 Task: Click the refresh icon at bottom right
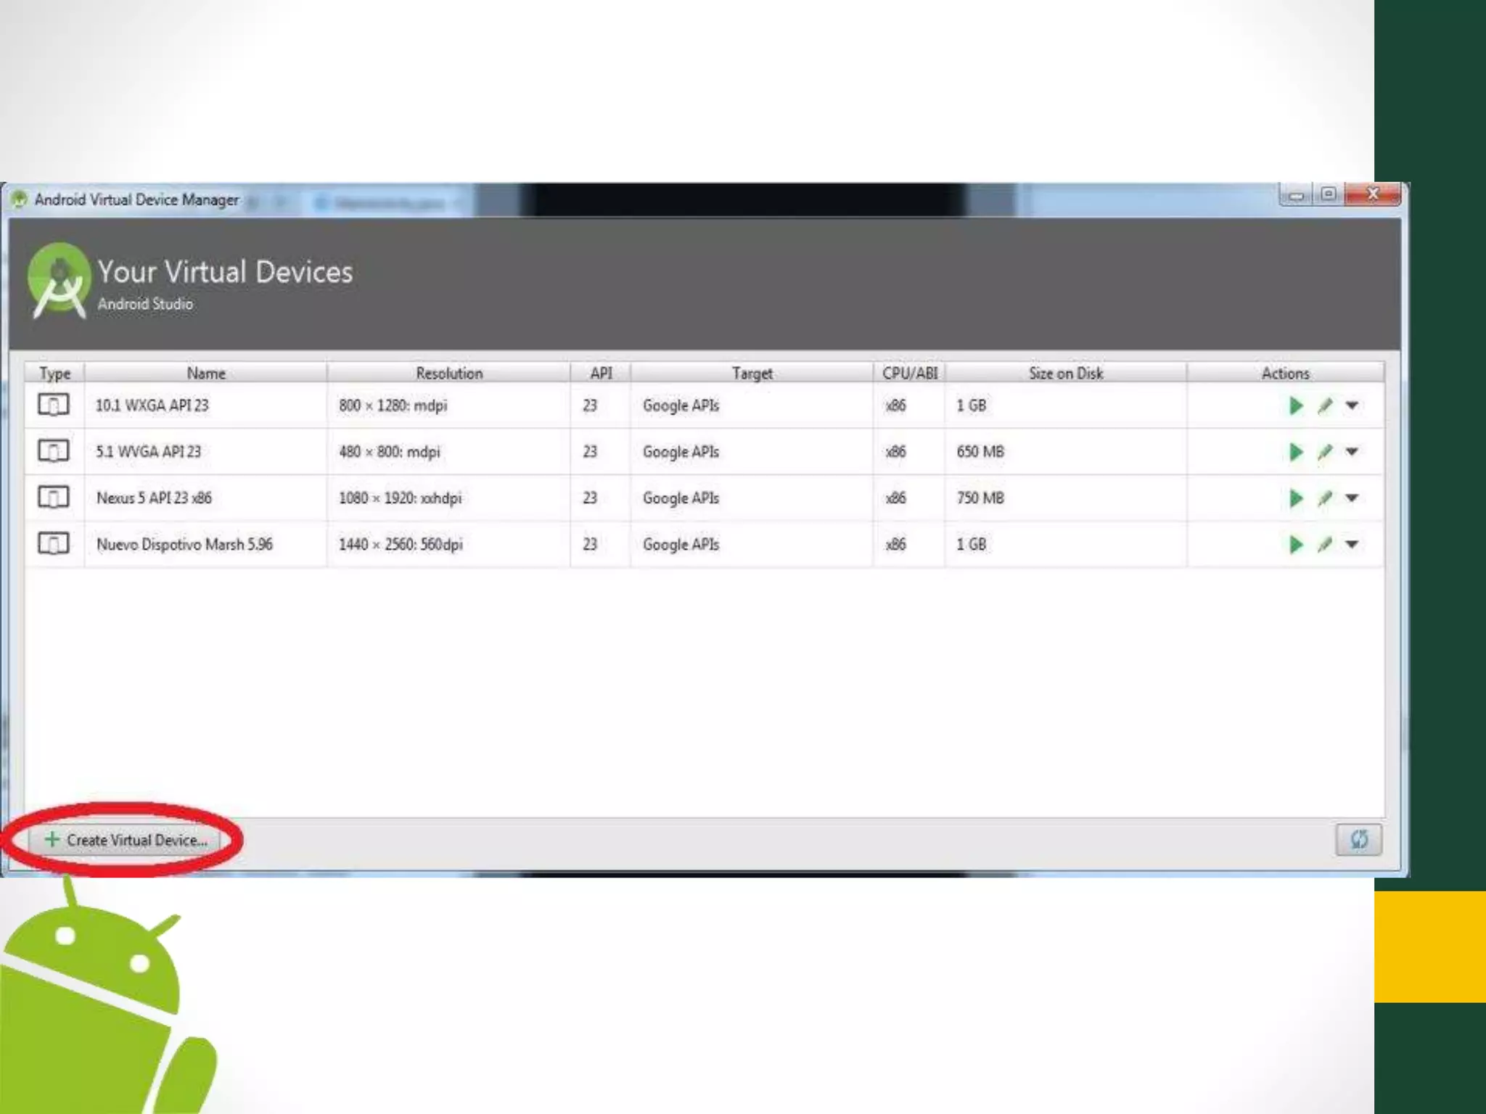(1358, 840)
